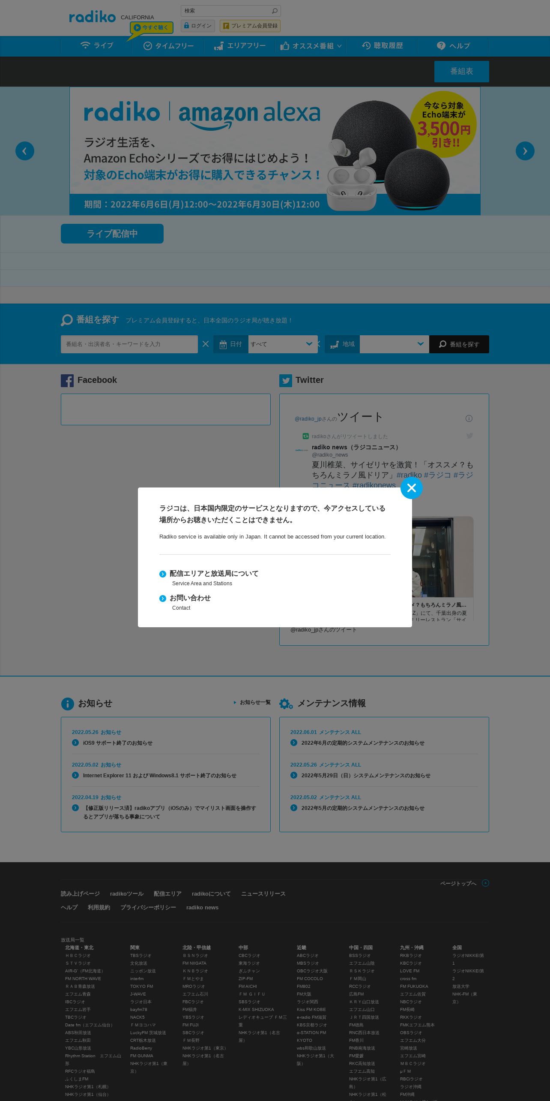
Task: Open the ZIP-FM station link
Action: 246,978
